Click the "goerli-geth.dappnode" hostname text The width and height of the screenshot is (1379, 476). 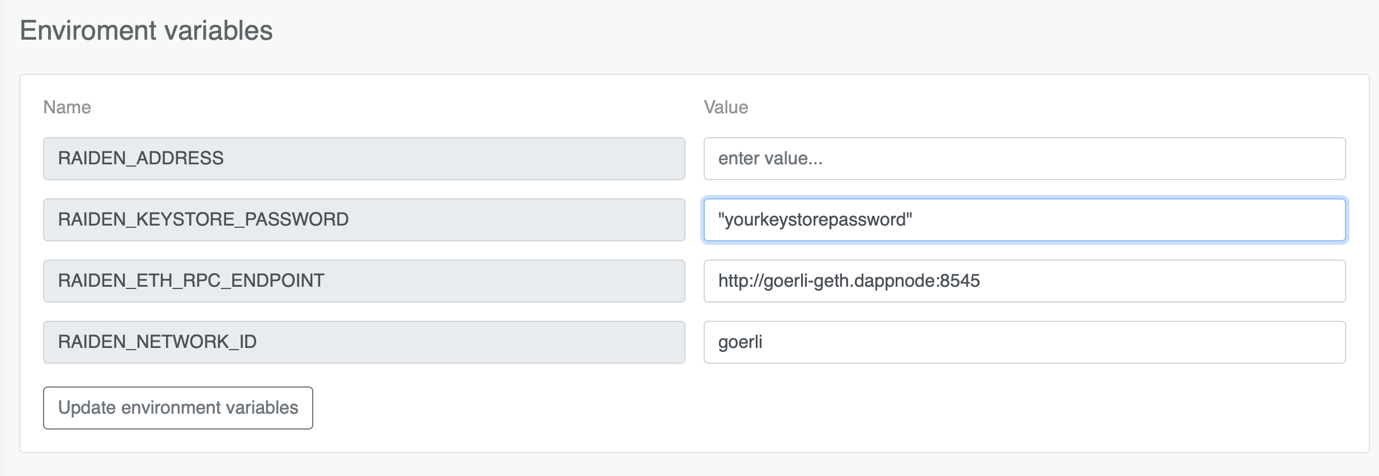click(850, 281)
